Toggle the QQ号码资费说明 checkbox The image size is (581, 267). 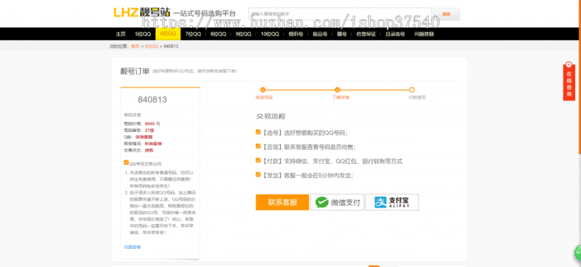tap(126, 163)
